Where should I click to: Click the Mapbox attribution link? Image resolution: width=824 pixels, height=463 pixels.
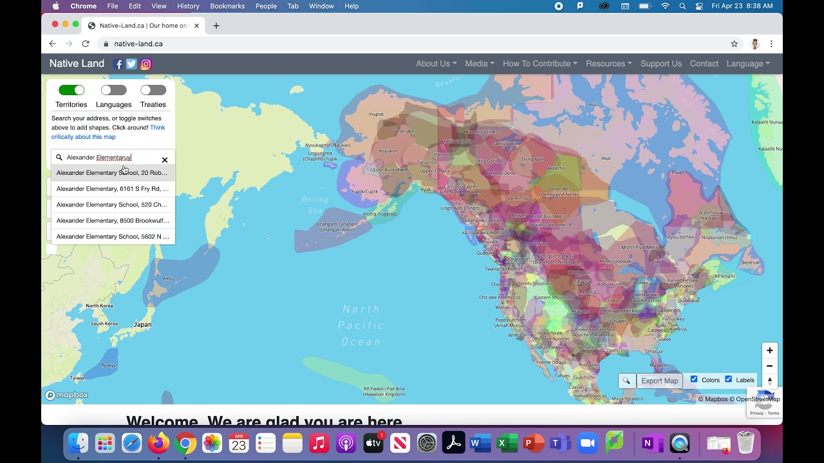pyautogui.click(x=713, y=399)
